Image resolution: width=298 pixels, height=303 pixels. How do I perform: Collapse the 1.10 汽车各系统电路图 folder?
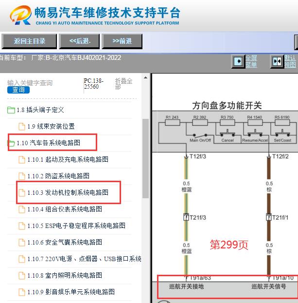tap(49, 143)
